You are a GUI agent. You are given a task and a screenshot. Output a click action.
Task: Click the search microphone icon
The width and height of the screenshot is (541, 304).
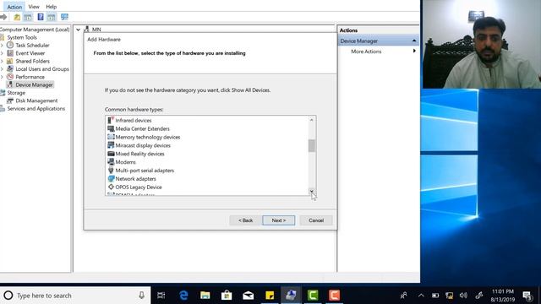141,296
